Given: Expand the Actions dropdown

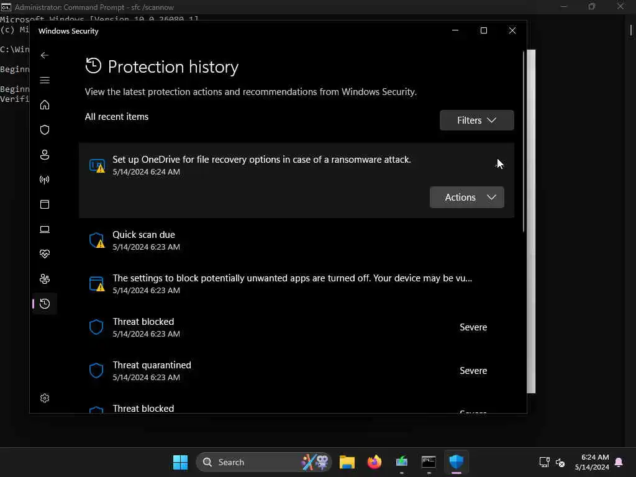Looking at the screenshot, I should (466, 197).
